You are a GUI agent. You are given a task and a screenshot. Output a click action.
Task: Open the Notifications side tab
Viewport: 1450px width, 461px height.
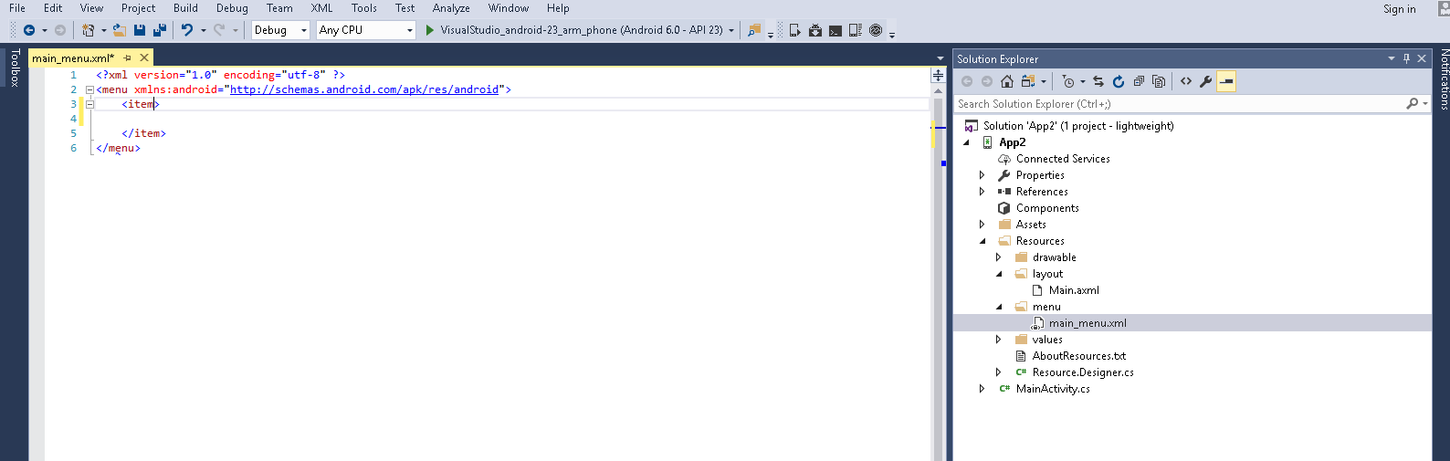click(1444, 79)
